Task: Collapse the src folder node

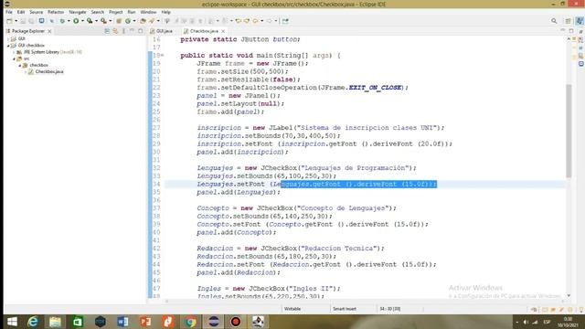Action: (15, 58)
